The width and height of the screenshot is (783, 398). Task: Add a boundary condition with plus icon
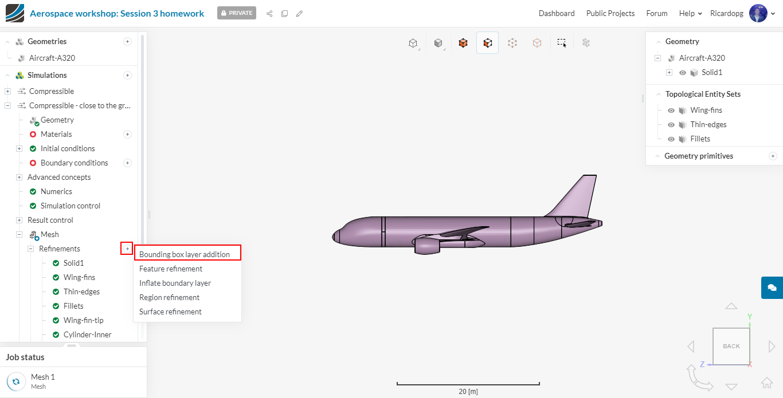coord(127,163)
